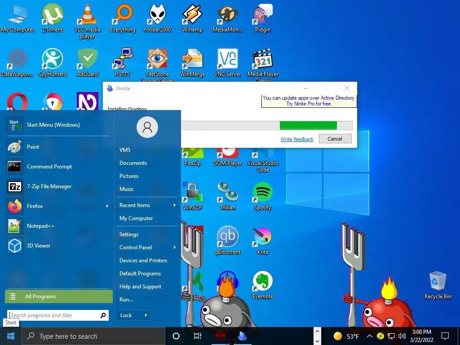Open the Winamp desktop icon
This screenshot has height=345, width=460.
tap(192, 18)
